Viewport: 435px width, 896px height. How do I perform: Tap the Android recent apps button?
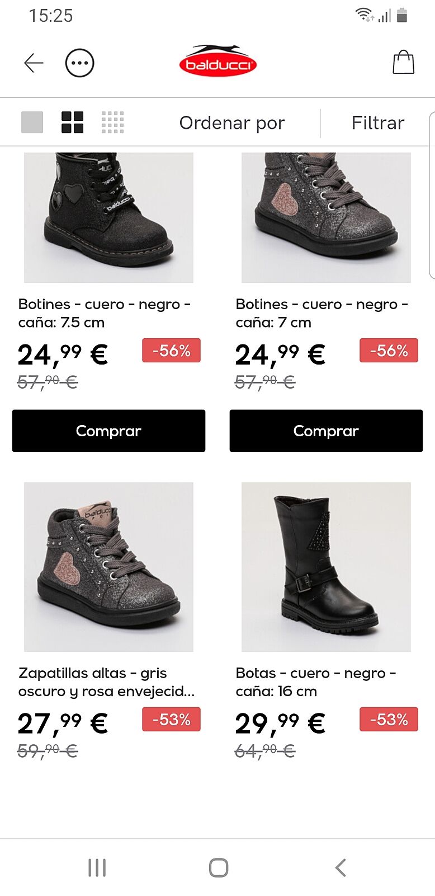[x=97, y=867]
